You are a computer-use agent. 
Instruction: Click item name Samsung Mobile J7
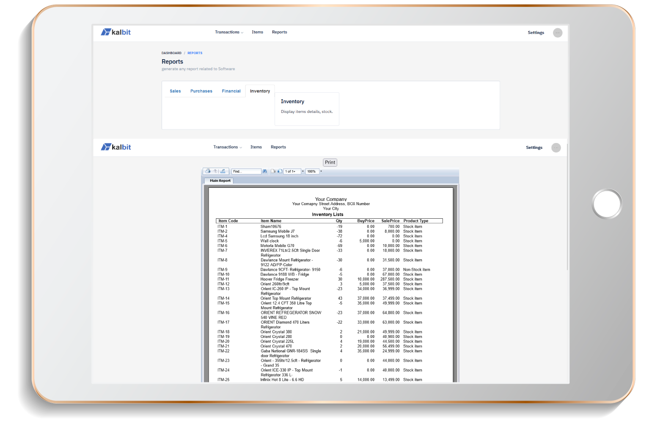(278, 231)
